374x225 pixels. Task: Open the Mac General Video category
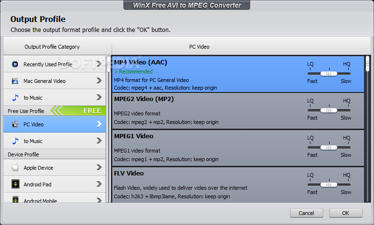coord(54,81)
